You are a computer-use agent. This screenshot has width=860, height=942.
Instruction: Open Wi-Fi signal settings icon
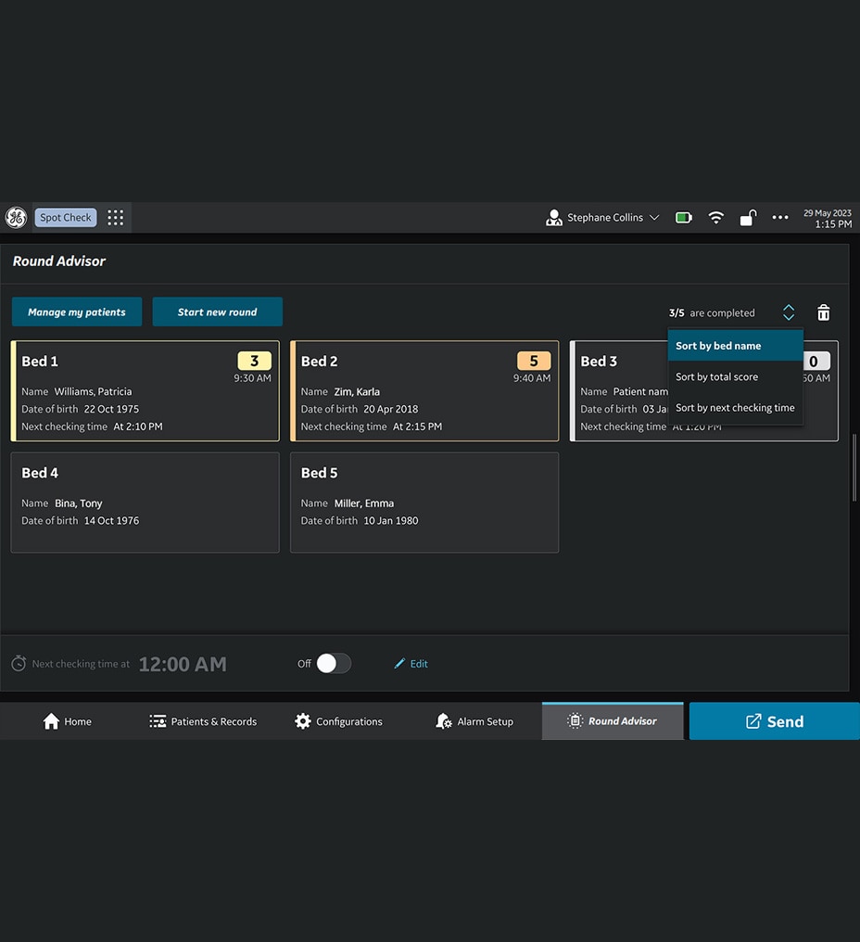click(715, 218)
